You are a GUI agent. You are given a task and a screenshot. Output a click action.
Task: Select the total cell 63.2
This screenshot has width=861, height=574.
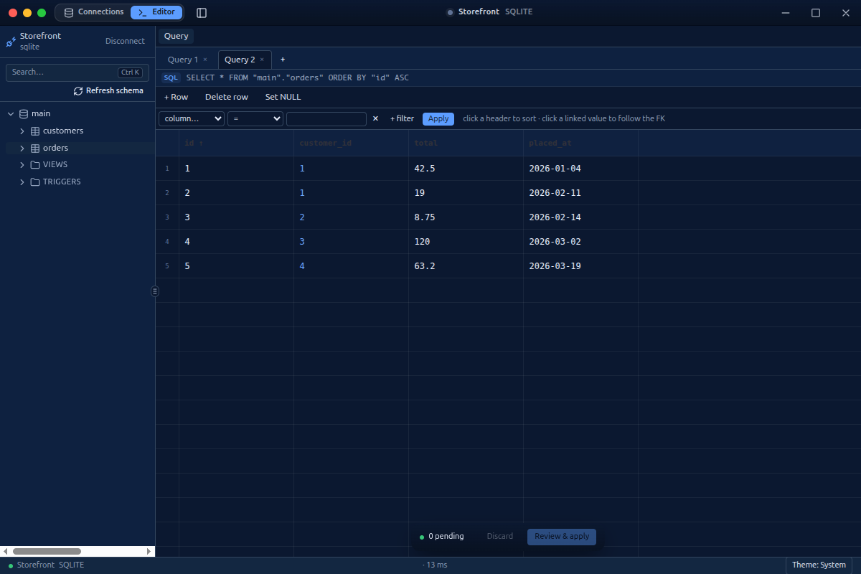coord(466,266)
